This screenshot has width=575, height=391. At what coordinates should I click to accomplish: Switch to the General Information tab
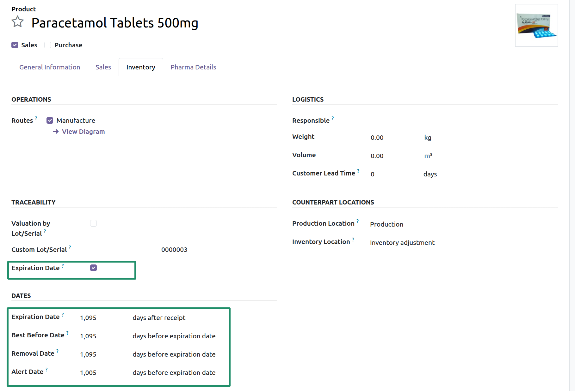(50, 67)
